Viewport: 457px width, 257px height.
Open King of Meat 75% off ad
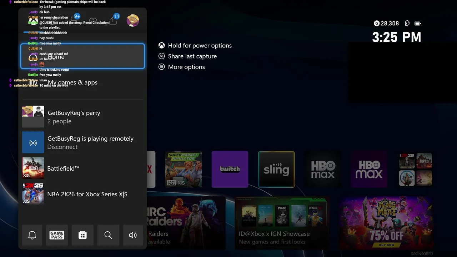point(386,222)
